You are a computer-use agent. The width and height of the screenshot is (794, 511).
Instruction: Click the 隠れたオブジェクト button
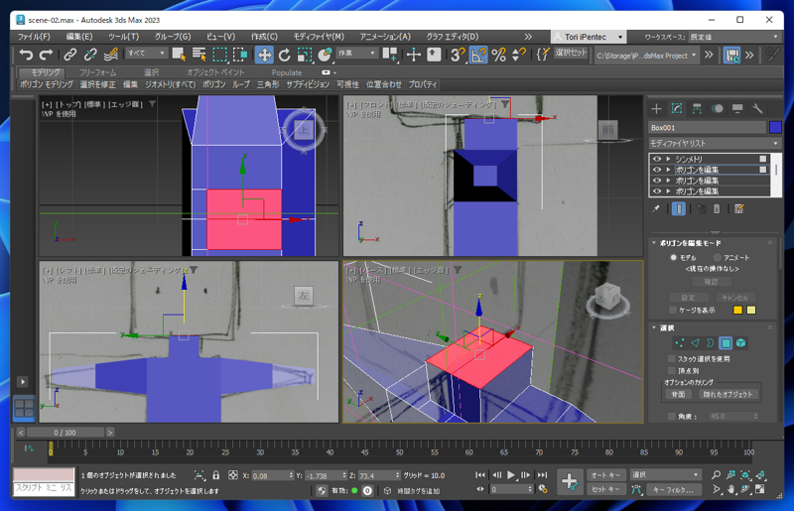coord(728,394)
